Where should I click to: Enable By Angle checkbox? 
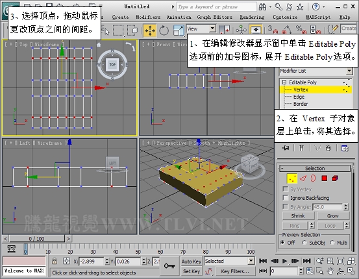coord(286,206)
